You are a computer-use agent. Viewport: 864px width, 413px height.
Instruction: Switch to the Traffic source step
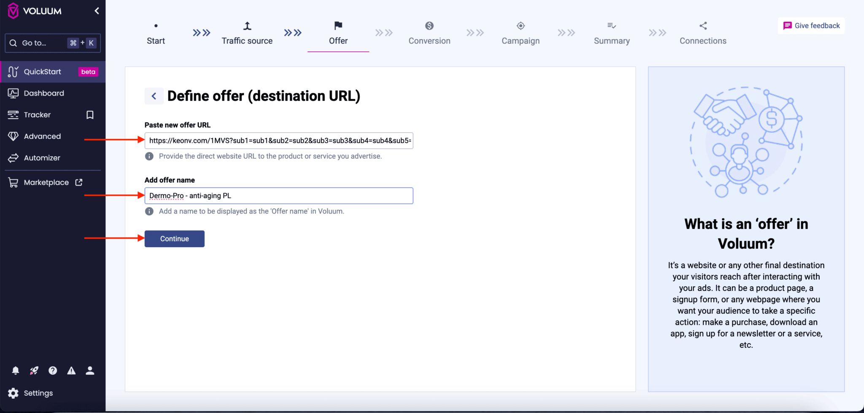247,34
